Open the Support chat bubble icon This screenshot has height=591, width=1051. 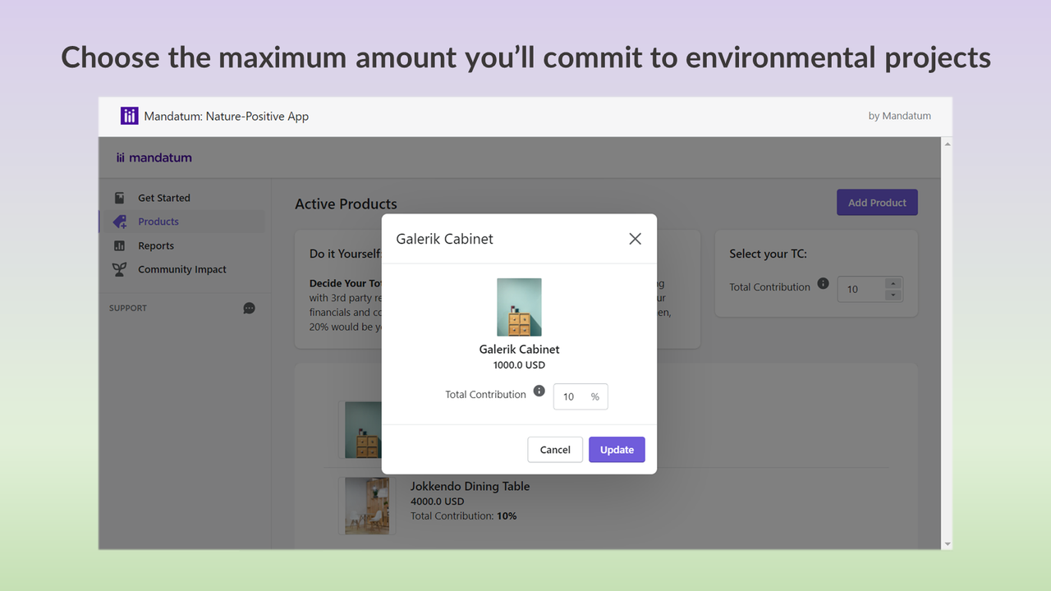pos(249,308)
